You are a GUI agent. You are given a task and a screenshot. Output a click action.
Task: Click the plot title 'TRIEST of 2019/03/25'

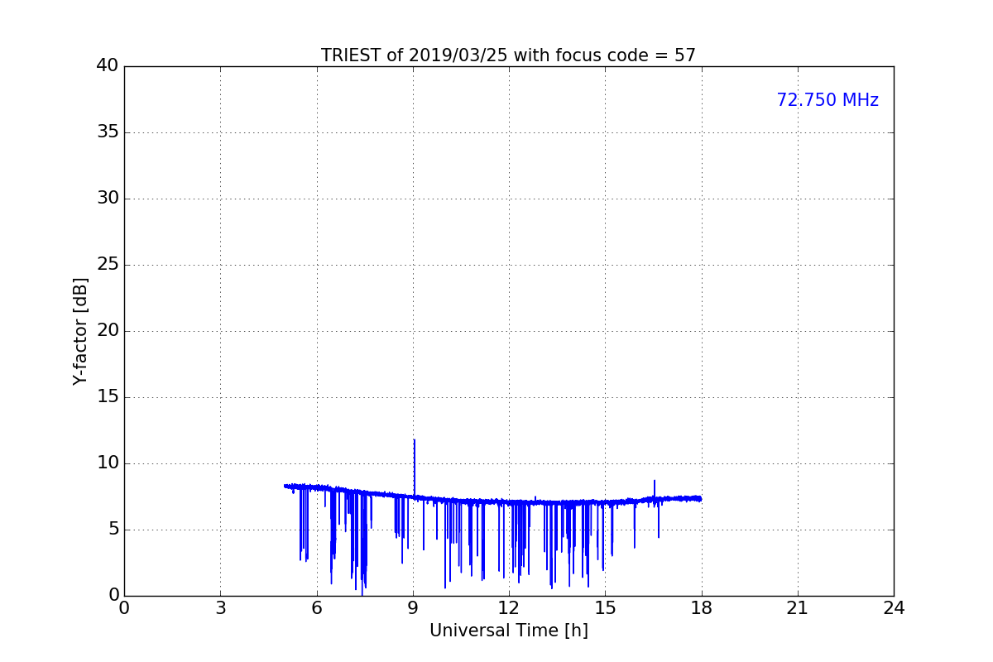point(508,55)
